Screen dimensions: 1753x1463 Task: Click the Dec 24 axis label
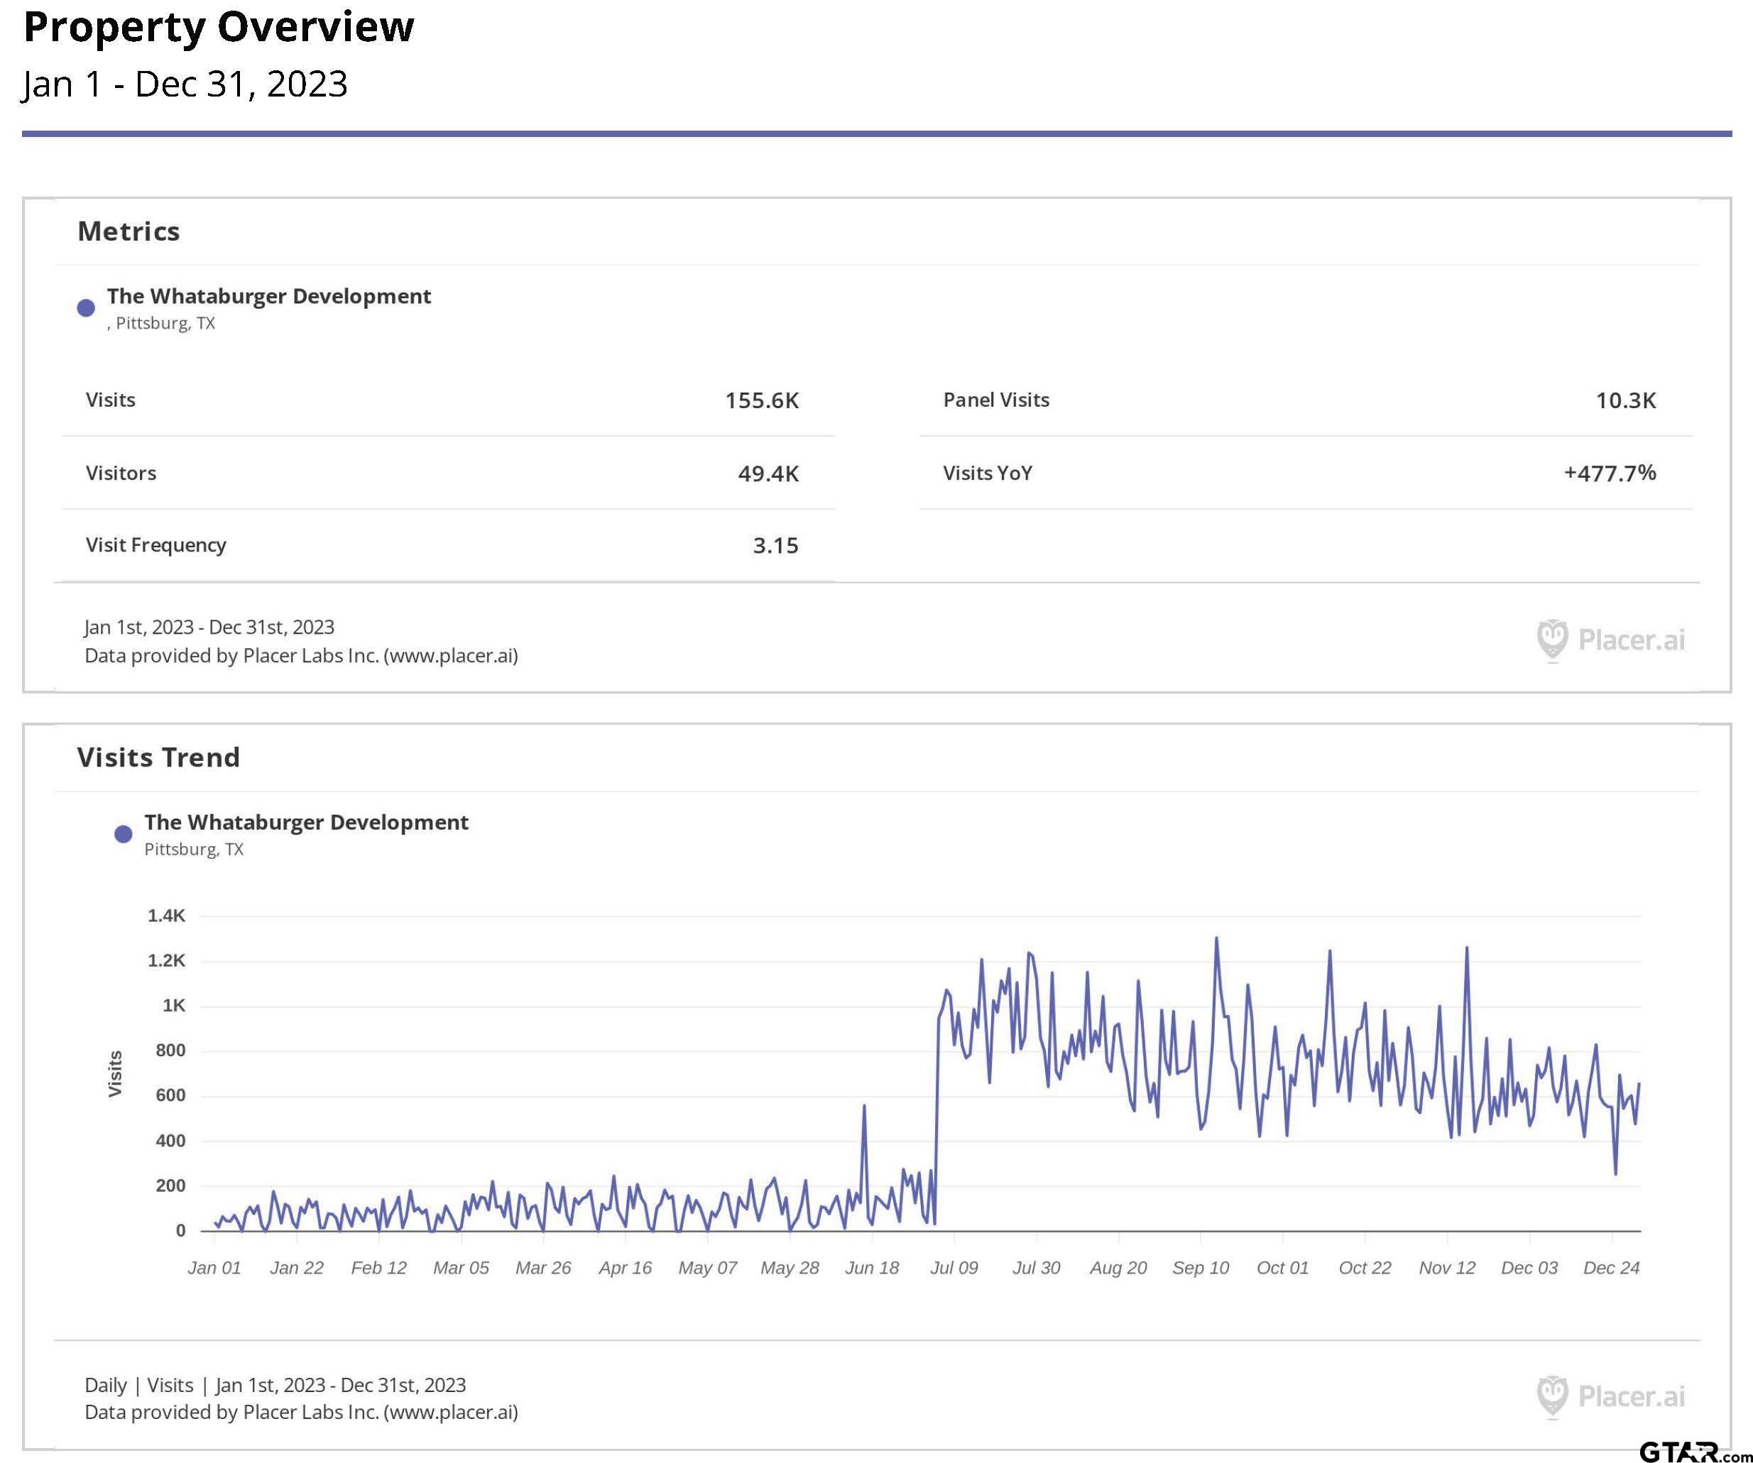pyautogui.click(x=1611, y=1268)
